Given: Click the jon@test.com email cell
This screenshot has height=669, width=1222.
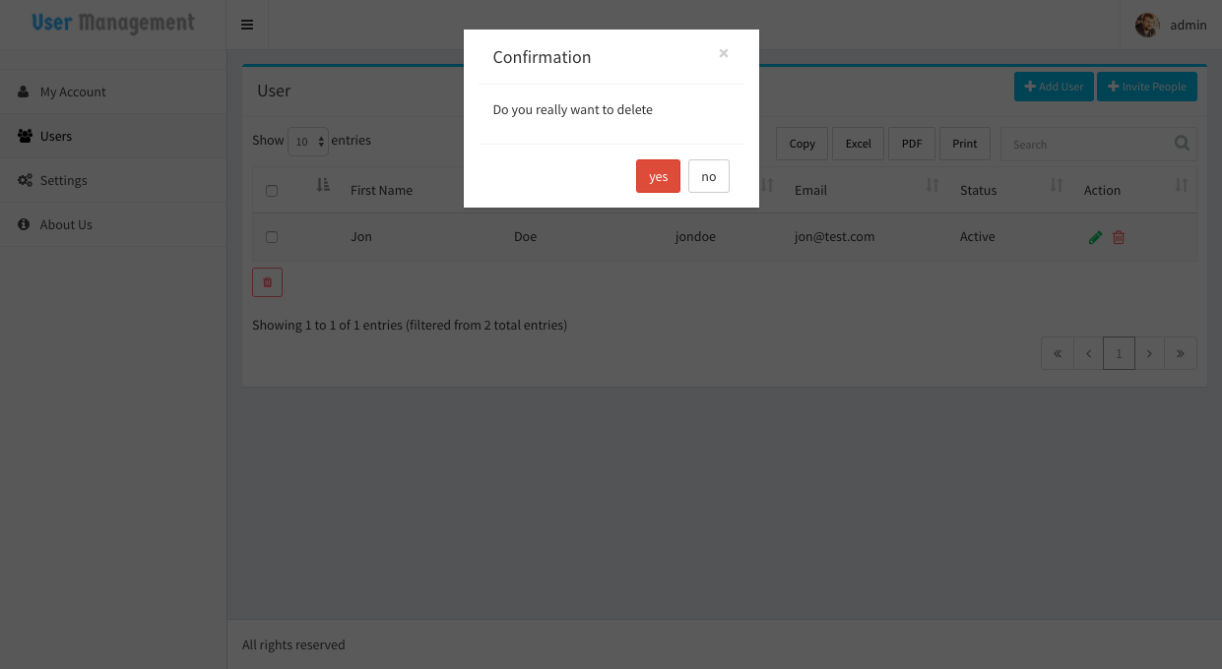Looking at the screenshot, I should (834, 236).
